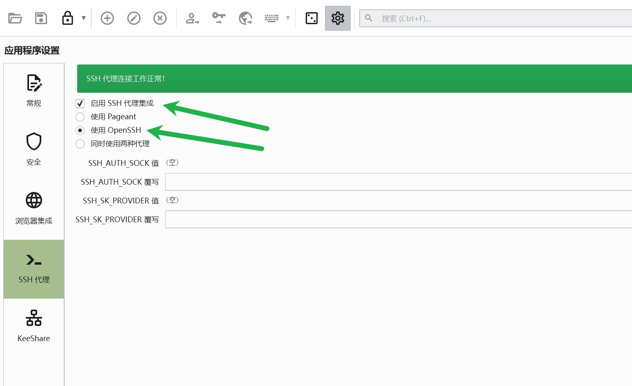Screen dimensions: 632x386
Task: Switch to the KeeShare settings tab
Action: (34, 327)
